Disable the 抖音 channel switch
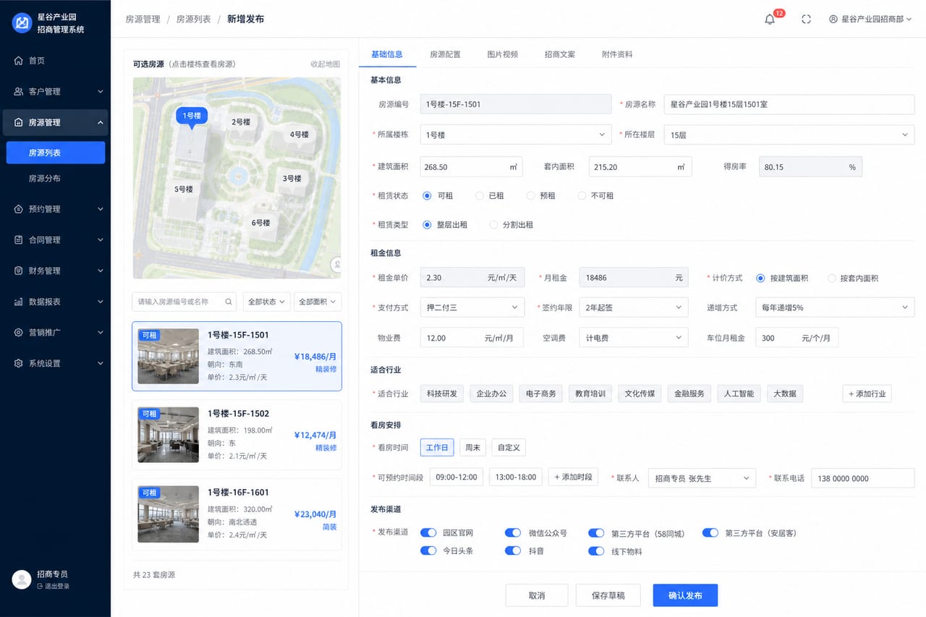926x617 pixels. tap(513, 551)
